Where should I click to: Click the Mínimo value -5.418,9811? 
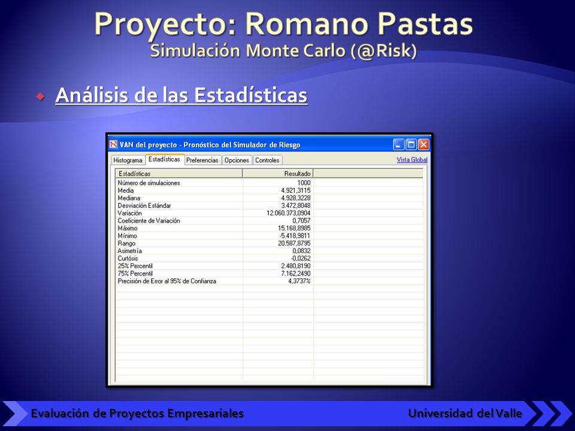295,236
